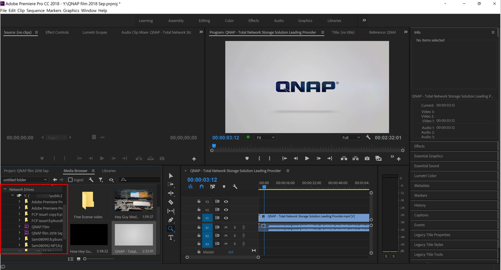Select the Type tool
501x270 pixels.
[171, 238]
